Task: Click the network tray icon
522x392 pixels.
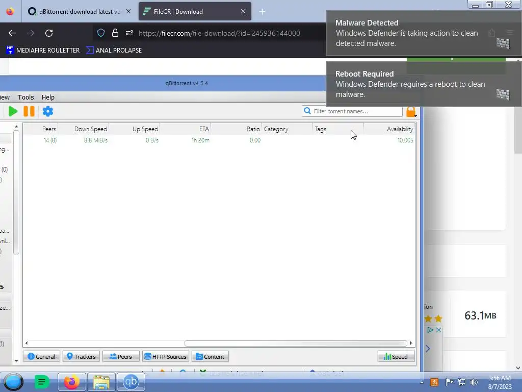Action: coord(462,382)
